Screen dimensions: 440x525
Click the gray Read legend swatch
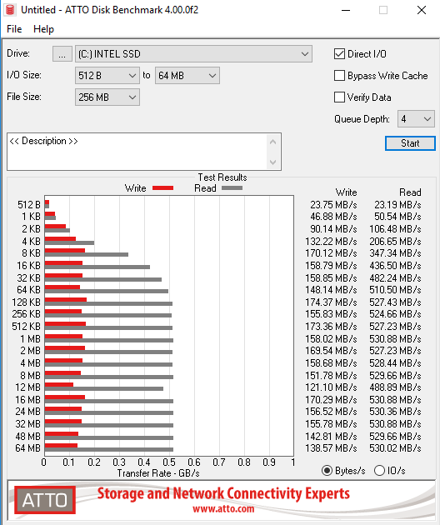coord(232,188)
